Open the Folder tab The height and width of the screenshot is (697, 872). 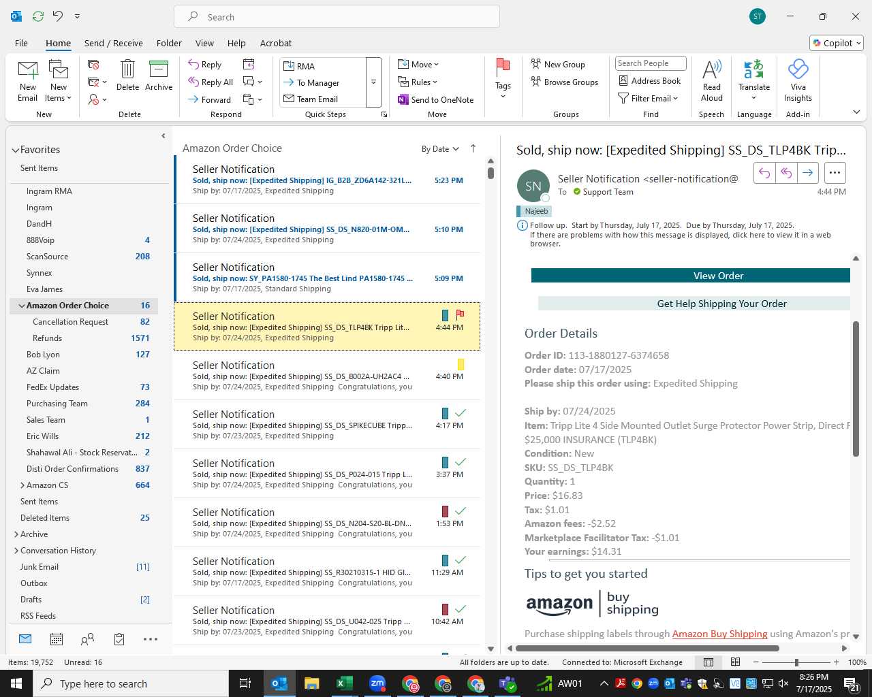(x=169, y=43)
